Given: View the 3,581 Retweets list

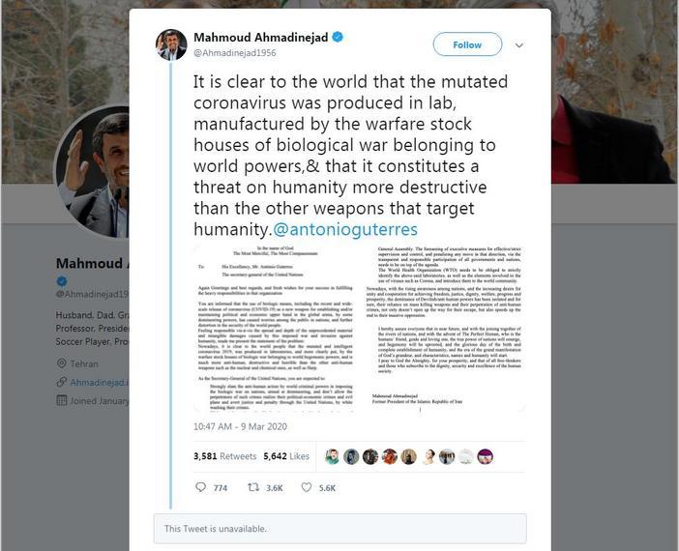Looking at the screenshot, I should 219,456.
